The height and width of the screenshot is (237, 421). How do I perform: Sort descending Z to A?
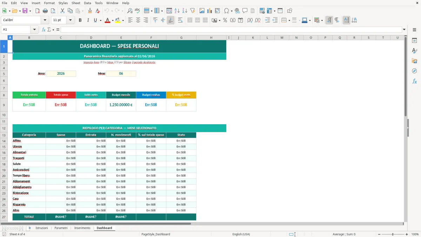click(x=185, y=11)
